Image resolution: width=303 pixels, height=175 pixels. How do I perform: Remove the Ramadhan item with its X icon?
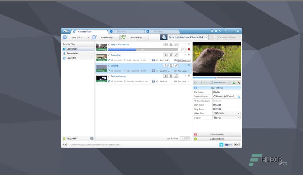pyautogui.click(x=189, y=55)
